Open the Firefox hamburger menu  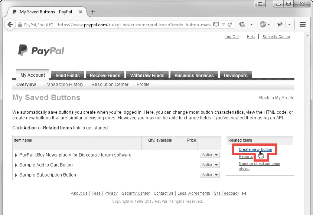pyautogui.click(x=303, y=24)
